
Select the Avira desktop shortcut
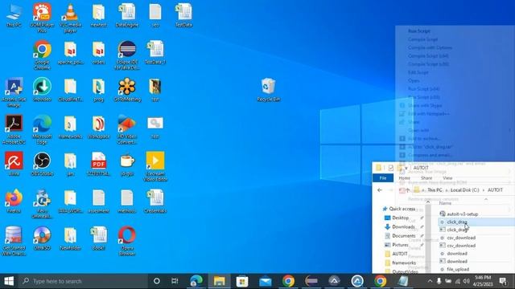(x=14, y=164)
